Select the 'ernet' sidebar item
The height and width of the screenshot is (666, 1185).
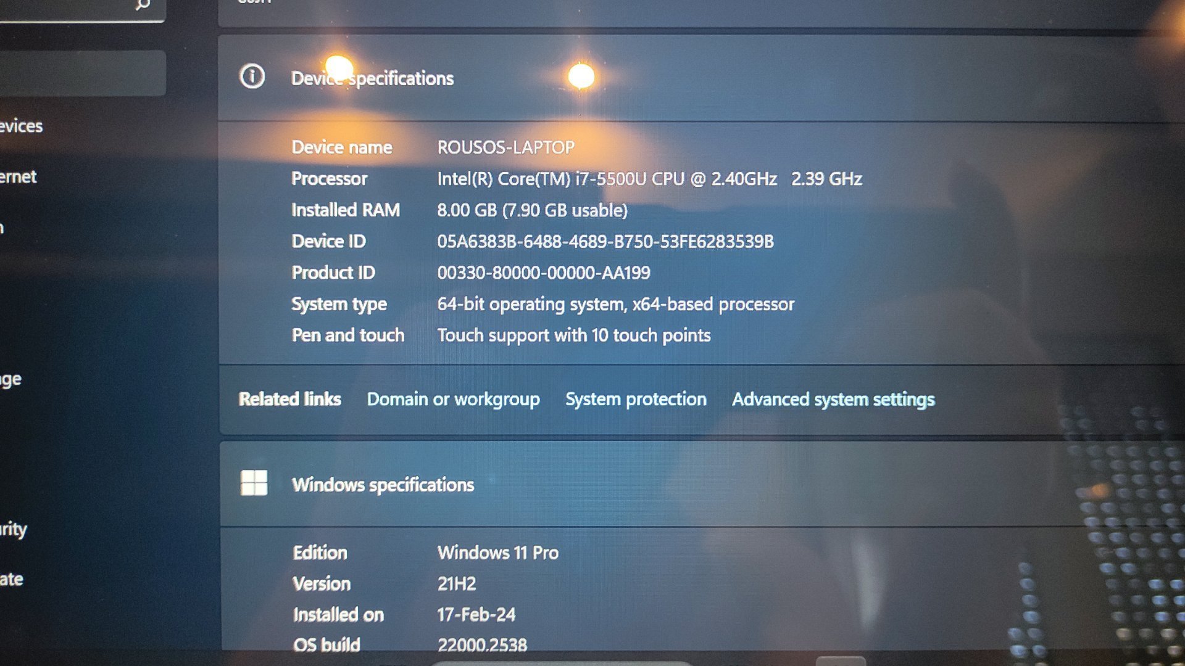coord(19,177)
